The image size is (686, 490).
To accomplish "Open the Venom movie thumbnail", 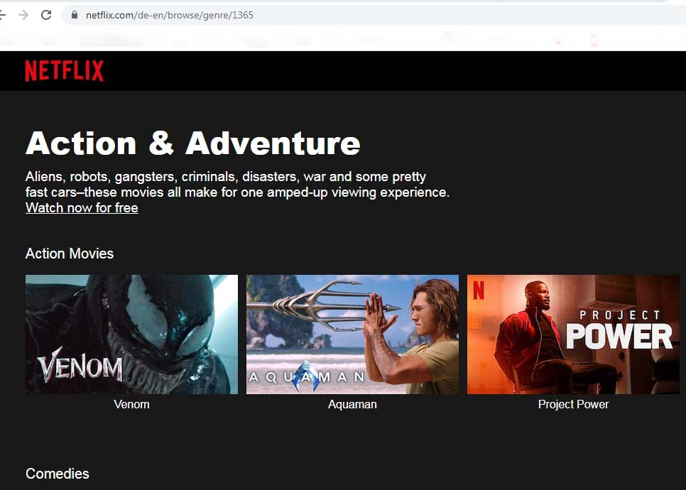I will [x=131, y=334].
